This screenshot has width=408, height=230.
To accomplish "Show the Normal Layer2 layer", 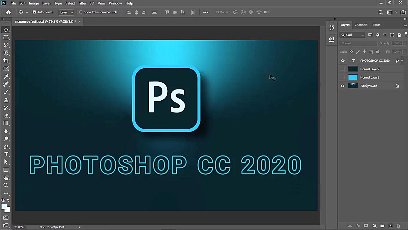I will [x=343, y=69].
